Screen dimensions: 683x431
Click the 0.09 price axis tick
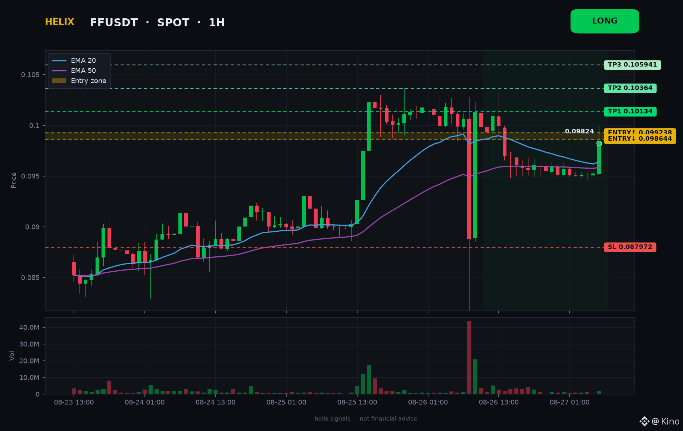32,227
